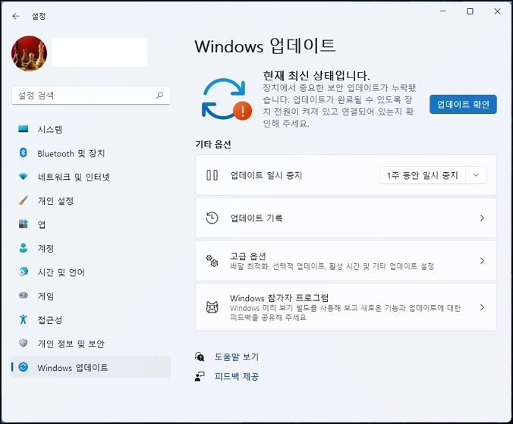The height and width of the screenshot is (424, 513).
Task: Click the accessibility figure icon for 접근성
Action: tap(24, 319)
